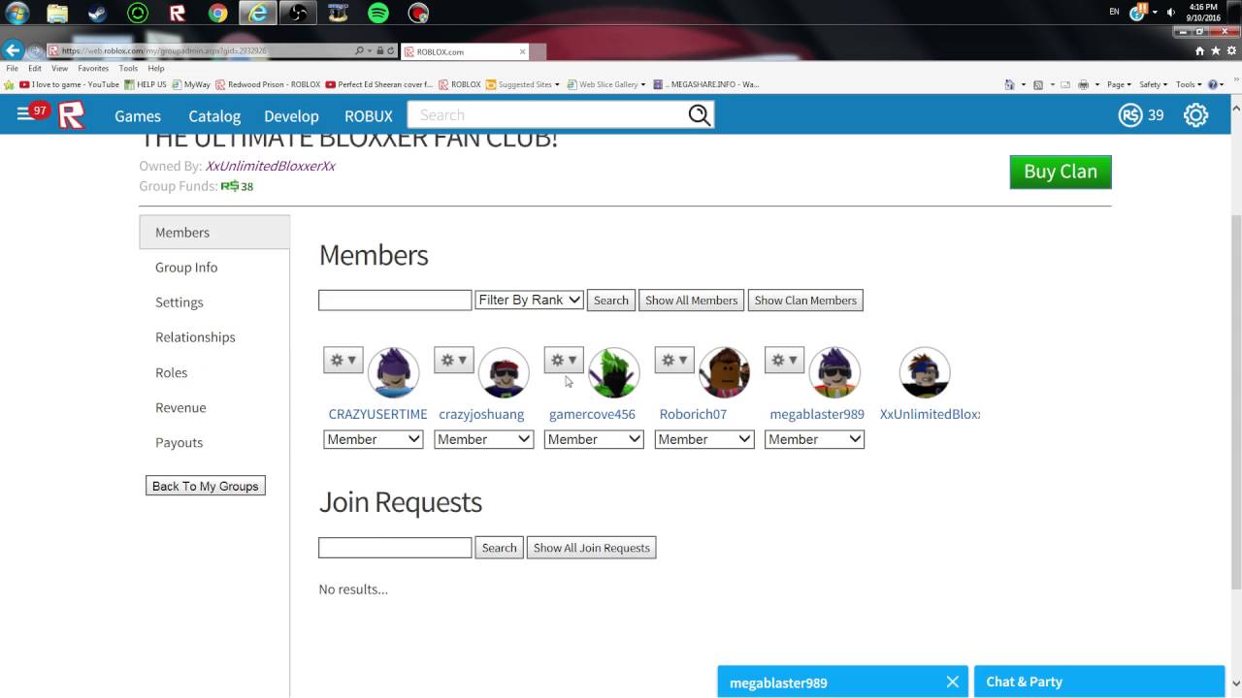Change rank dropdown for gamercove456
Screen dimensions: 1242x698
594,439
